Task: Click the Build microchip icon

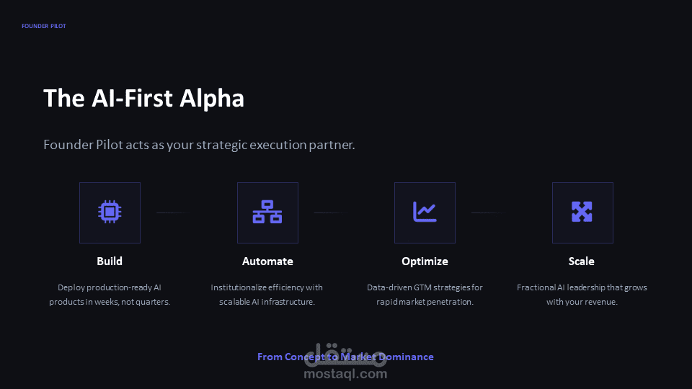Action: 110,212
